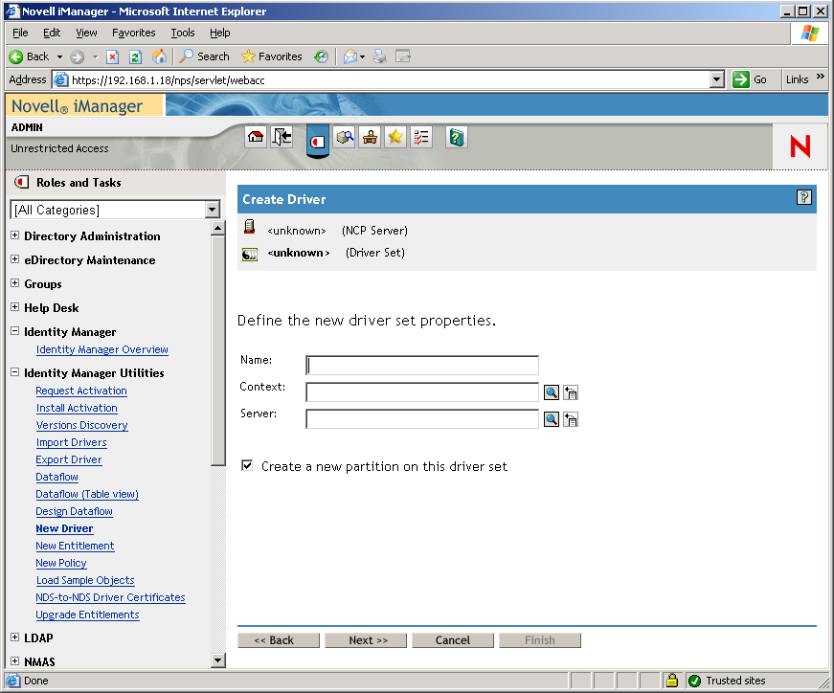This screenshot has width=834, height=693.
Task: Click inside the Name input field
Action: [x=421, y=365]
